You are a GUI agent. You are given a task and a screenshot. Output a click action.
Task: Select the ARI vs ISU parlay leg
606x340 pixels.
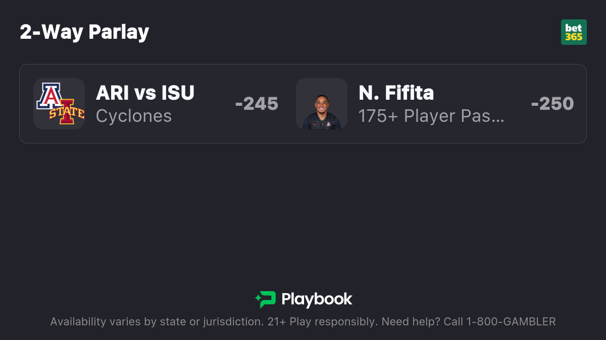pos(156,104)
